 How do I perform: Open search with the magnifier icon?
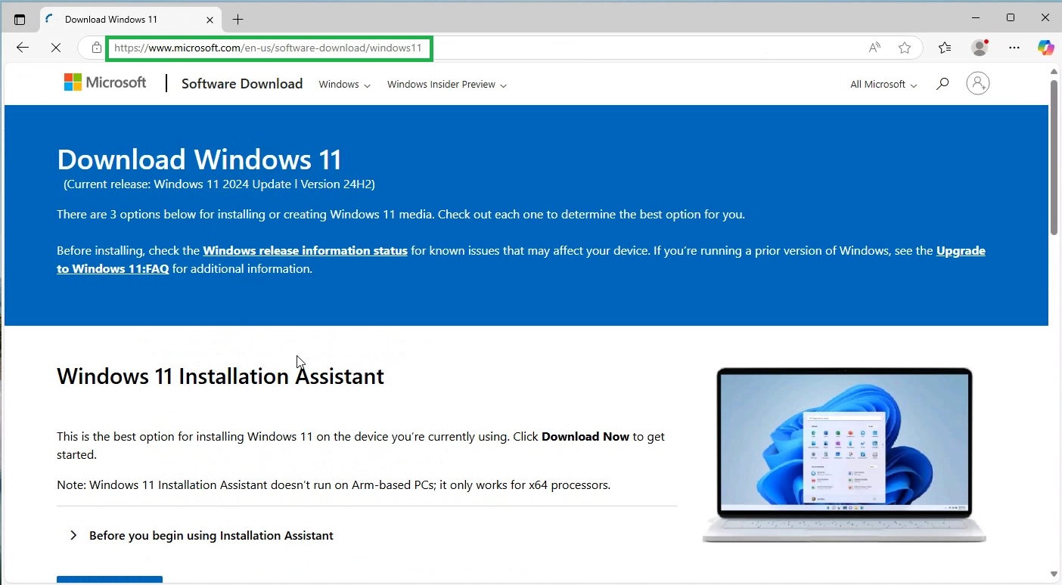point(942,84)
